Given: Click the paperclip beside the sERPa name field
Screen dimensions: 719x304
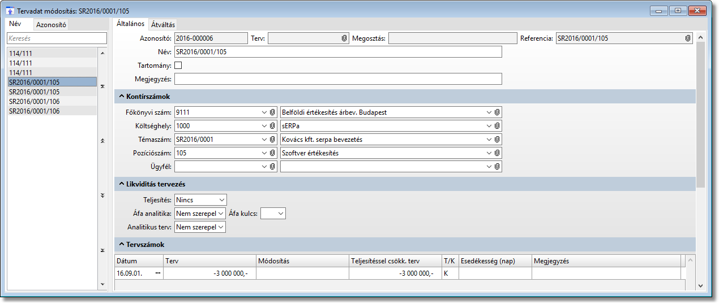Looking at the screenshot, I should click(x=497, y=126).
